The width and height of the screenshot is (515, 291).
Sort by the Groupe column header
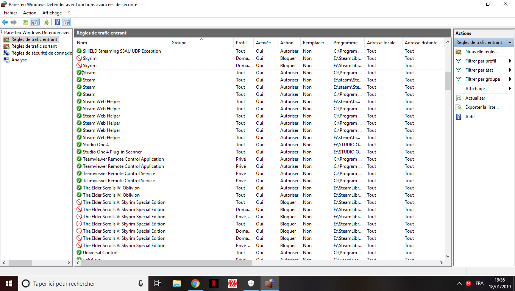(201, 43)
